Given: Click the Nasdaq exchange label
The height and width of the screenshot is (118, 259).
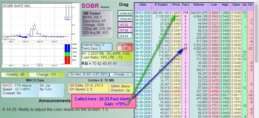Looking at the screenshot, I should [x=105, y=7].
